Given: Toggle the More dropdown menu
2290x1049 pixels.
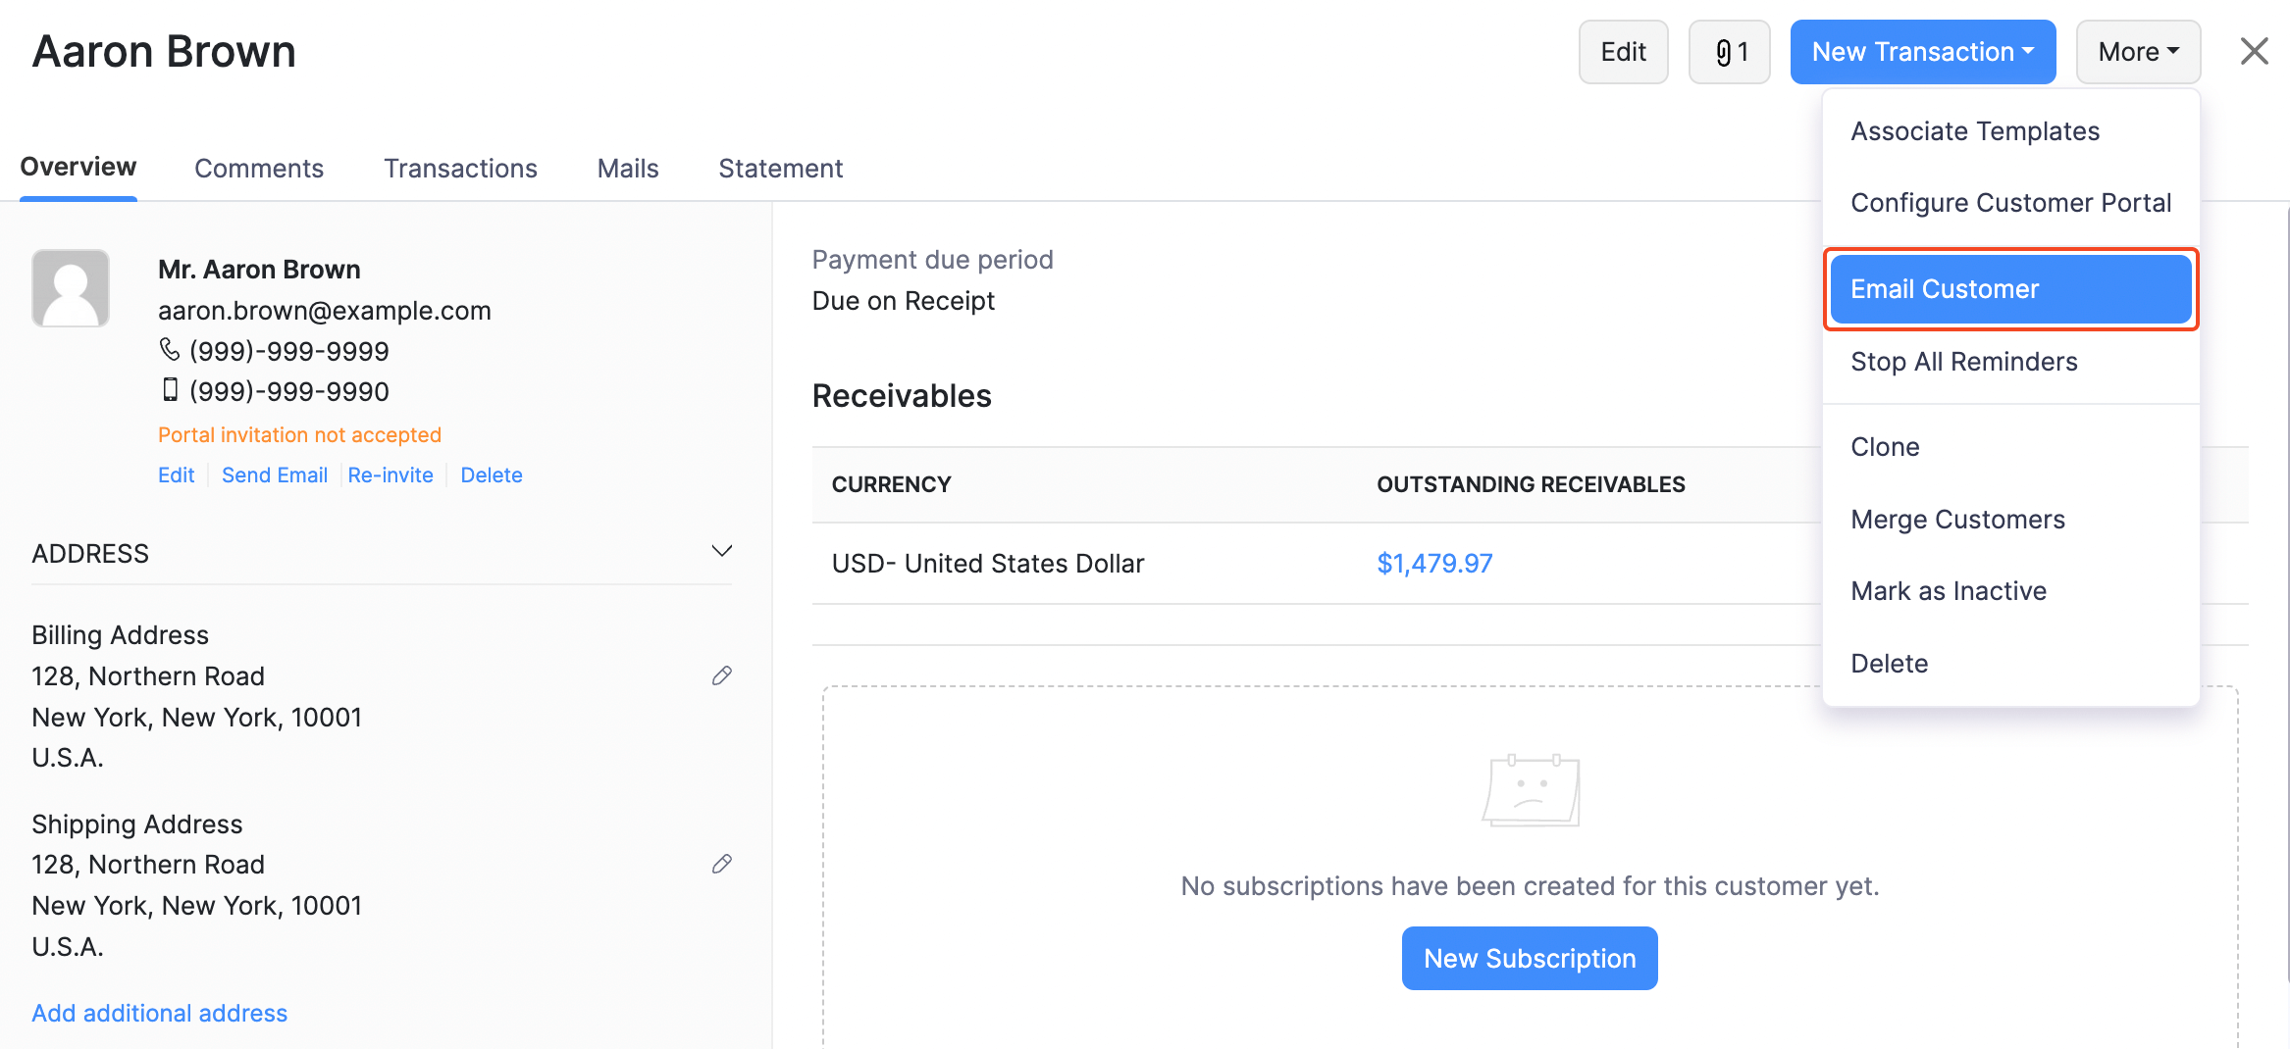Looking at the screenshot, I should [2138, 52].
